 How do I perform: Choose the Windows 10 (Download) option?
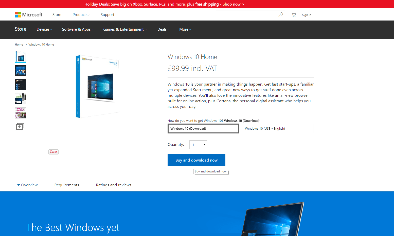click(x=203, y=128)
